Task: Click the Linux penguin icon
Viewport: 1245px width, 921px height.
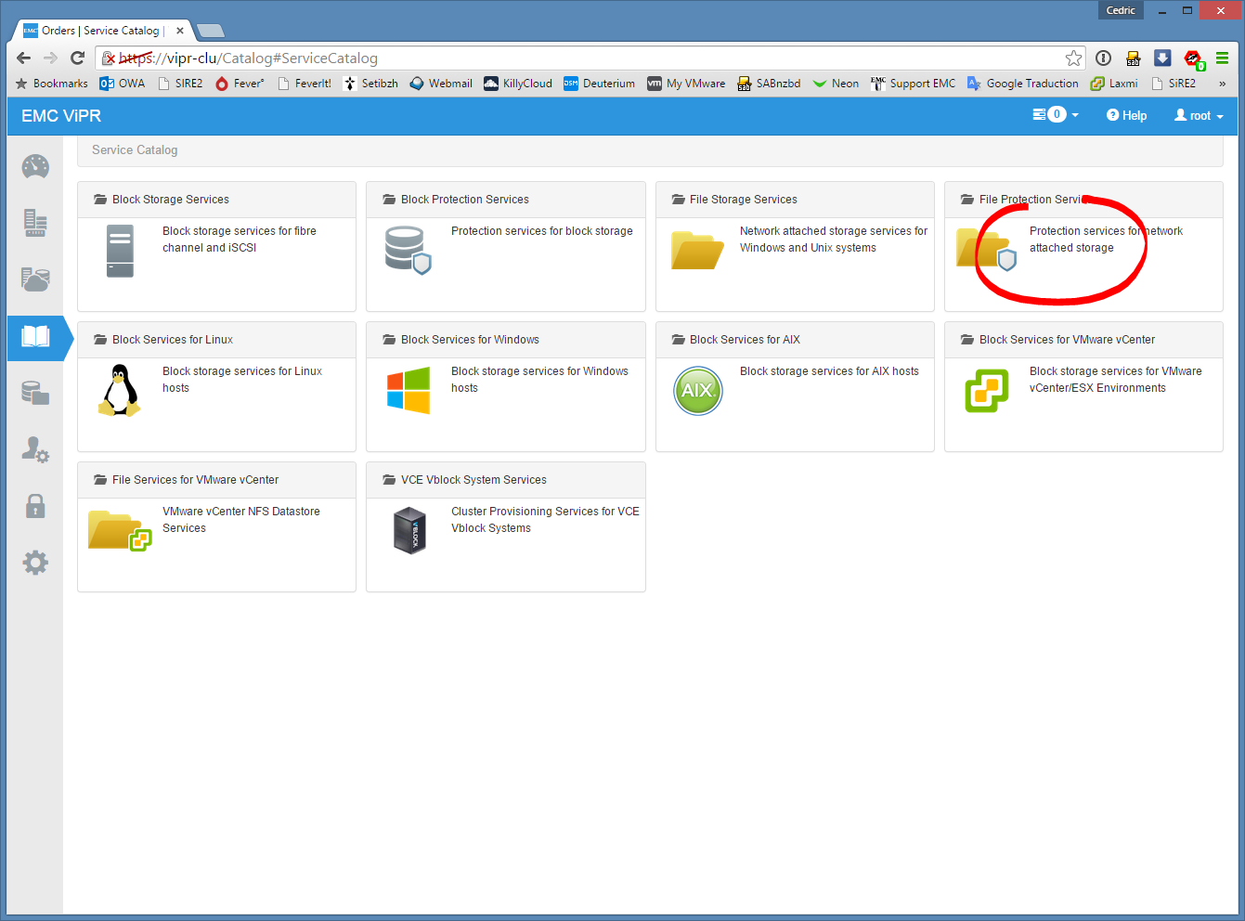Action: coord(120,390)
